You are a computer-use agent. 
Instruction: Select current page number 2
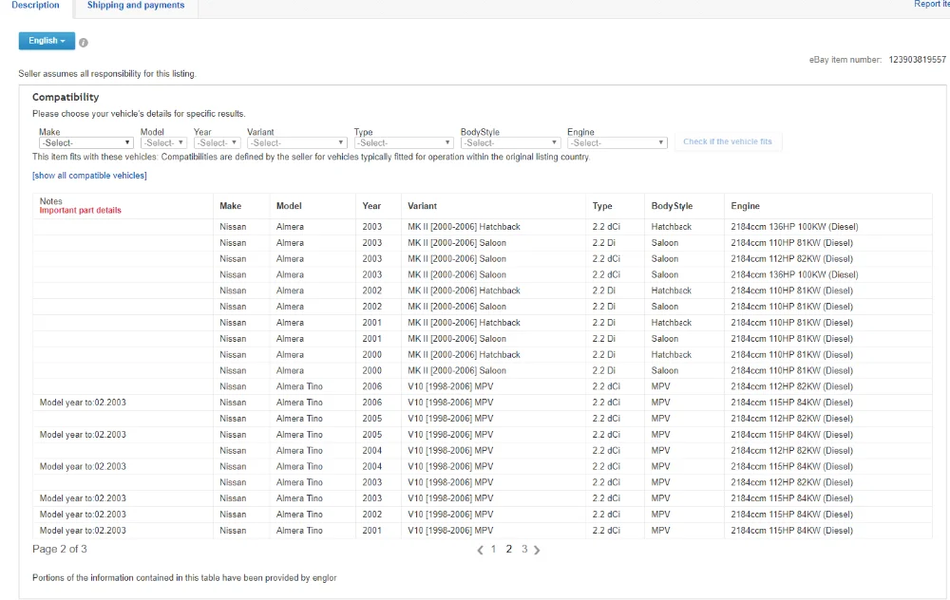pyautogui.click(x=509, y=549)
